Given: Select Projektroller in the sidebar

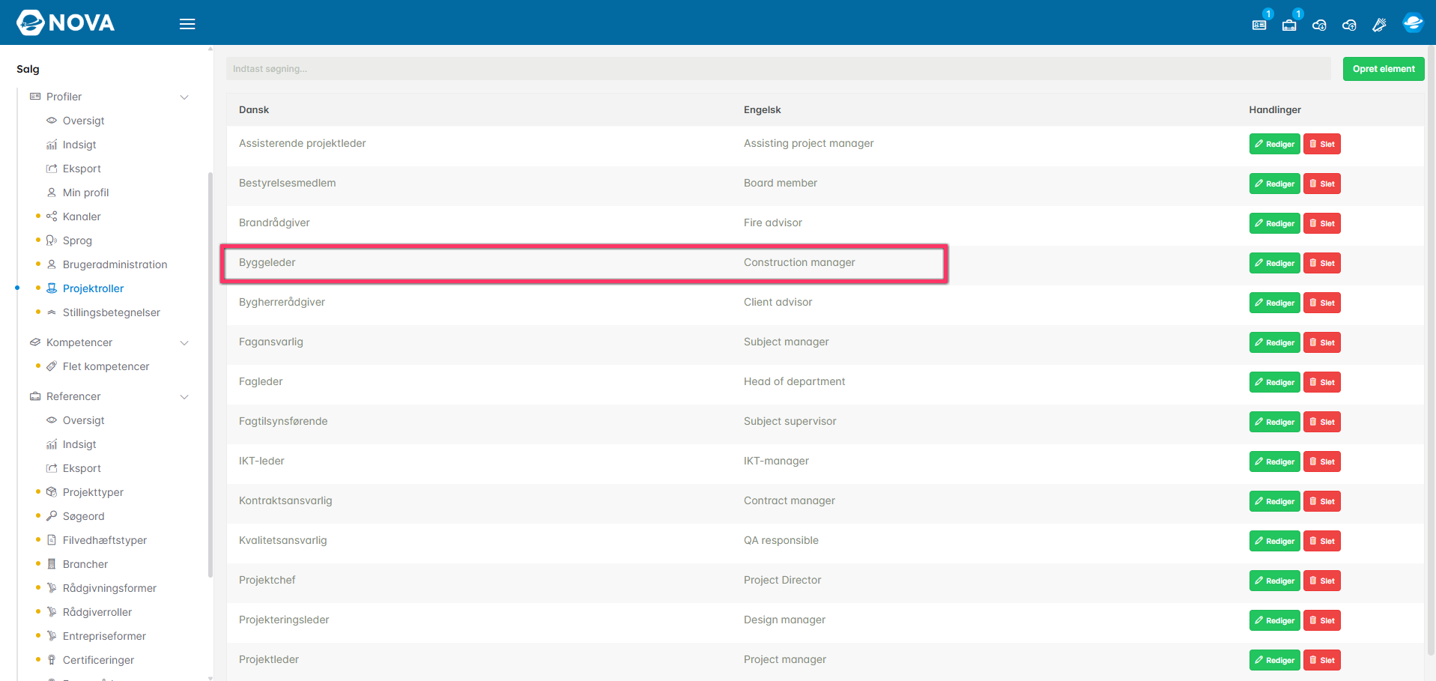Looking at the screenshot, I should 93,288.
